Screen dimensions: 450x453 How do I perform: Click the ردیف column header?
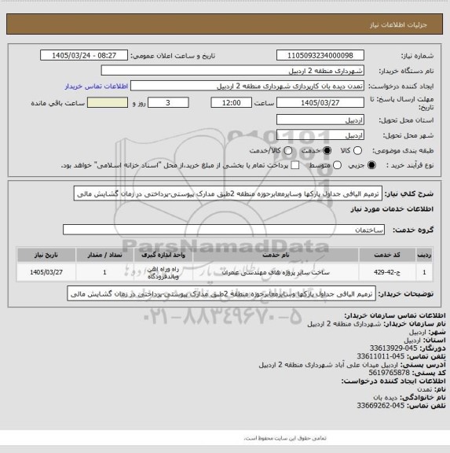point(424,255)
